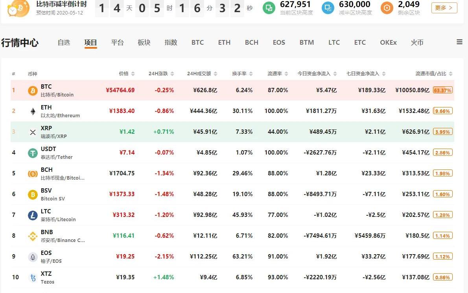Viewport: 468px width, 293px height.
Task: Click BTC 63.37% market share badge
Action: (443, 90)
